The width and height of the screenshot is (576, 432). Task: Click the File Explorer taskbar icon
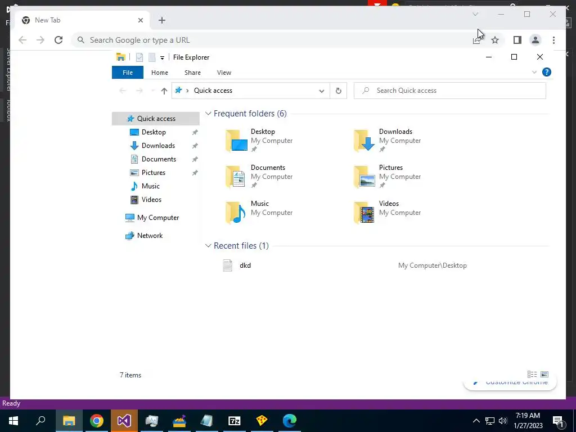69,421
